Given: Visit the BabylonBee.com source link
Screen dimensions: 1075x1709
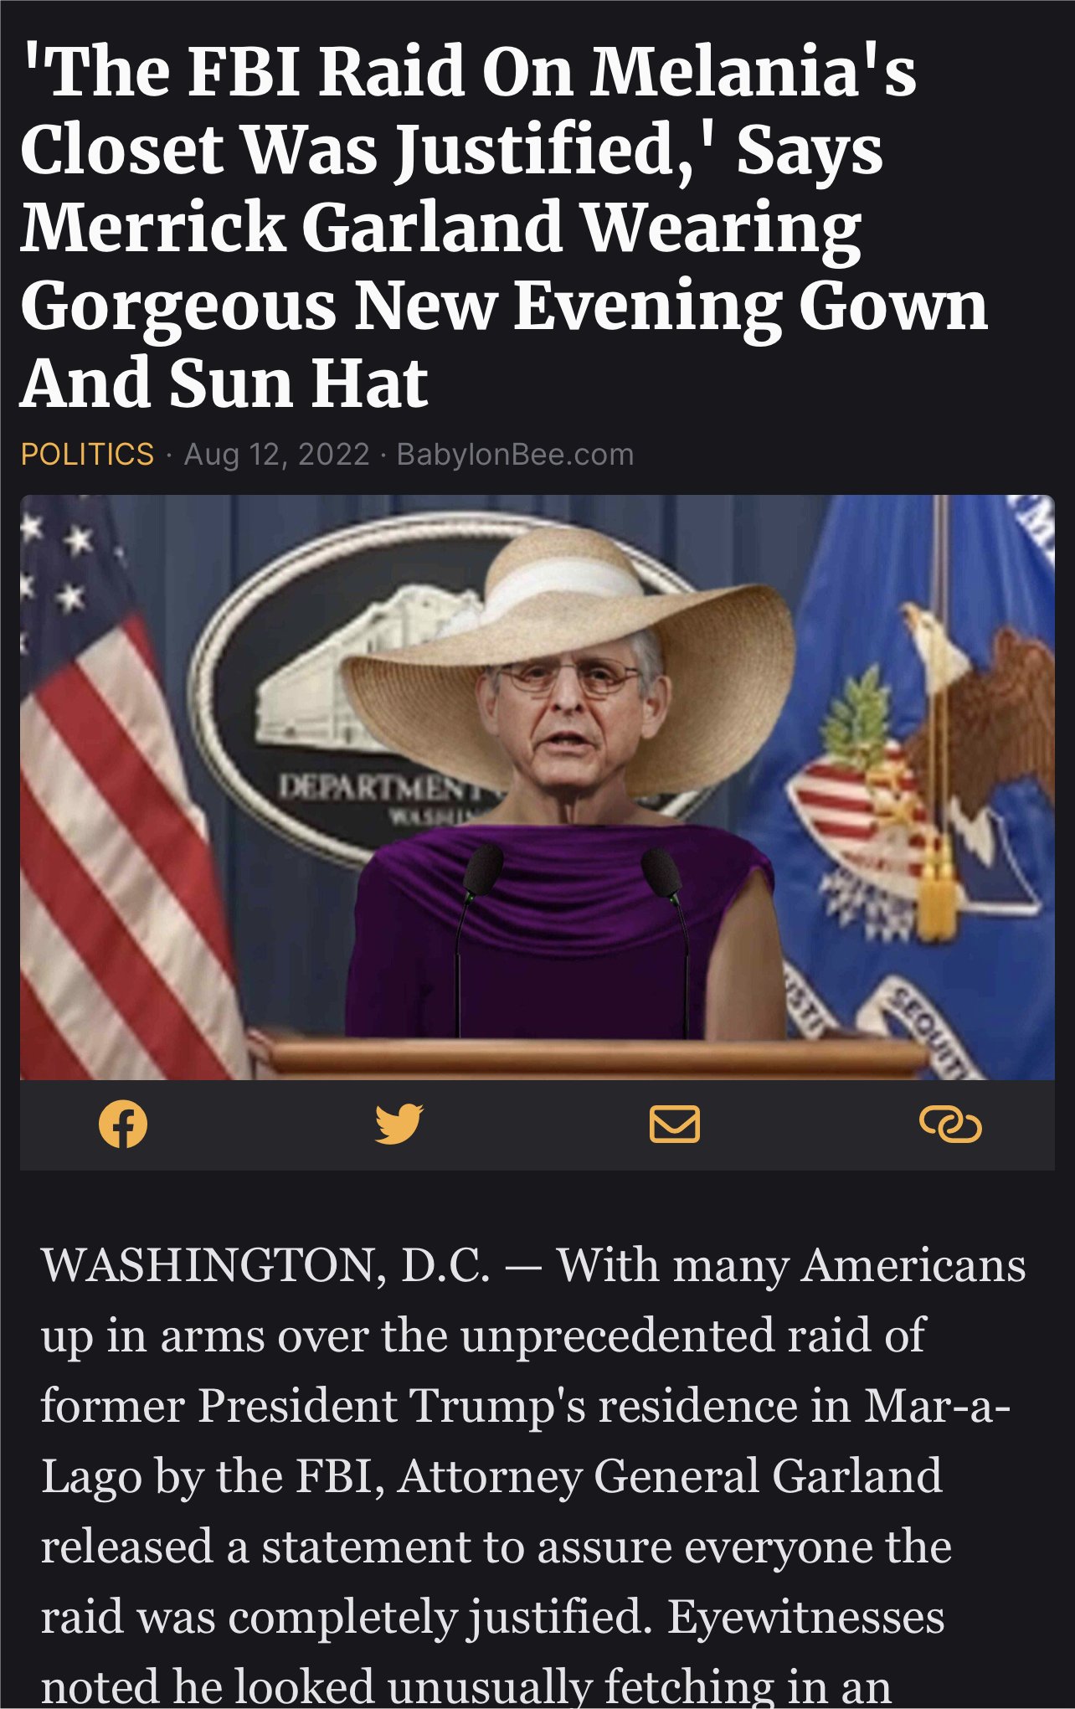Looking at the screenshot, I should click(515, 455).
